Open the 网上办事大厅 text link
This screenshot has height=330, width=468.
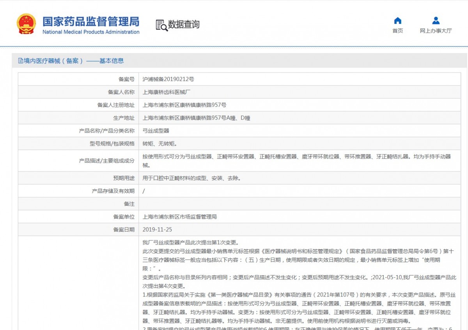(x=436, y=31)
